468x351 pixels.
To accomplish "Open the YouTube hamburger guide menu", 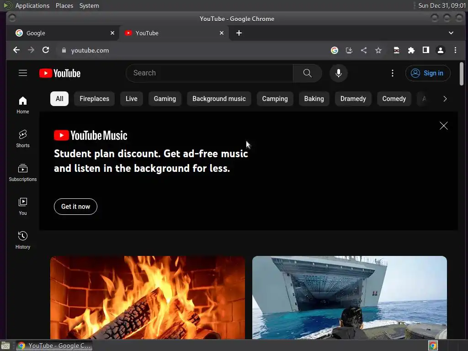I will tap(23, 73).
